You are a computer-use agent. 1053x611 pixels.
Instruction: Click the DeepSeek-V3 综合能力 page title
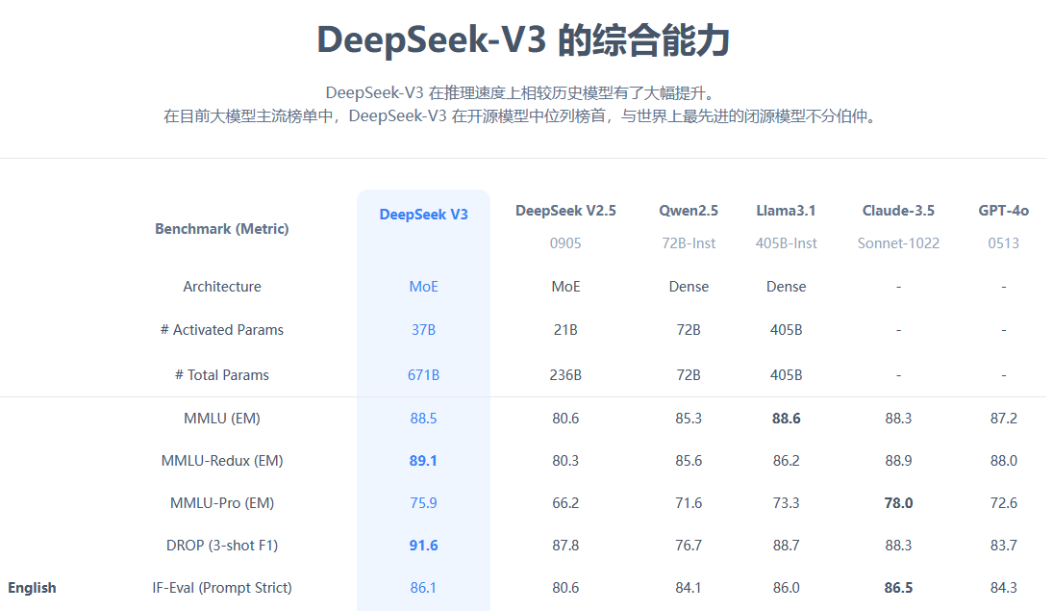pos(525,40)
